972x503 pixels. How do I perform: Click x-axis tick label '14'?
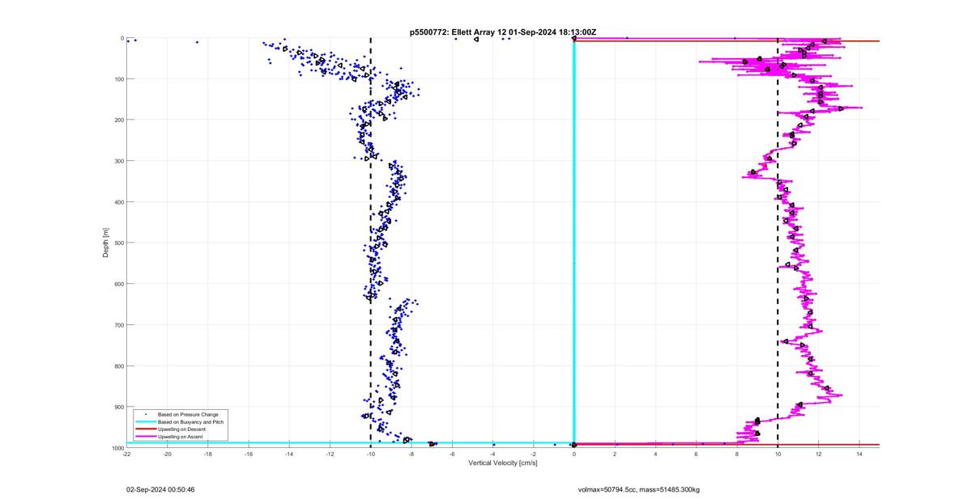pyautogui.click(x=859, y=454)
